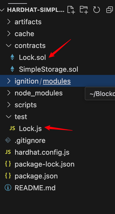Click the New Folder icon
The width and height of the screenshot is (115, 214).
point(84,10)
